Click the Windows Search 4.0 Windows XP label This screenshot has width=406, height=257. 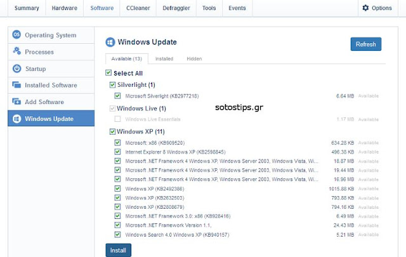pos(177,235)
